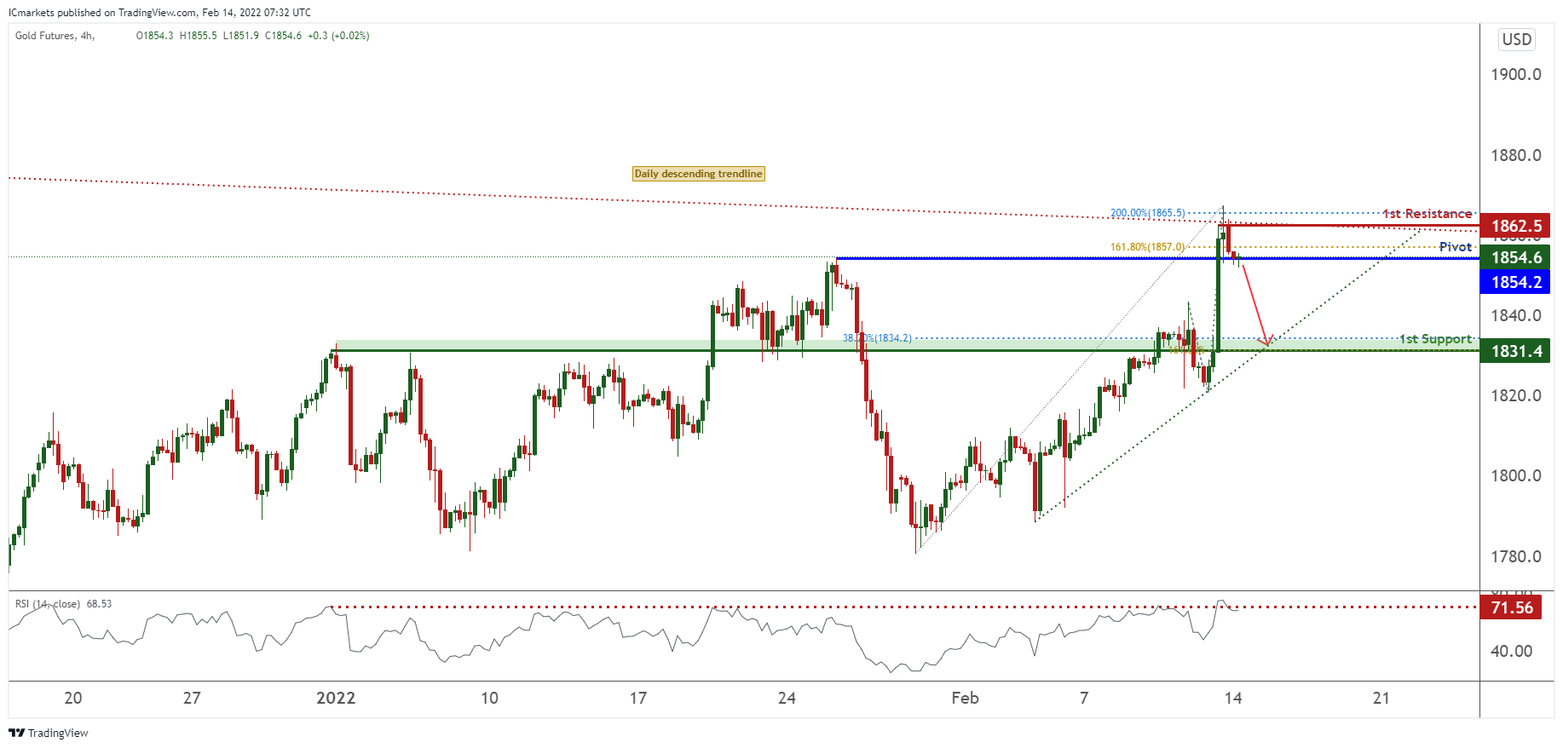Click the 40.00 RSI axis label
The image size is (1563, 748).
coord(1511,651)
